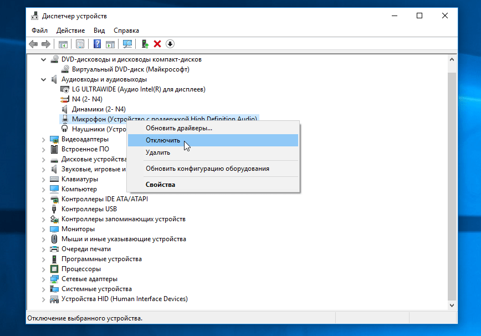Expand the Контроллеры IDE ATA/ATAPI category

44,200
